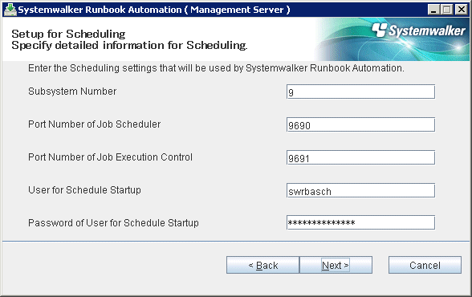
Task: Click the Port Number of Job Scheduler field
Action: pos(360,124)
